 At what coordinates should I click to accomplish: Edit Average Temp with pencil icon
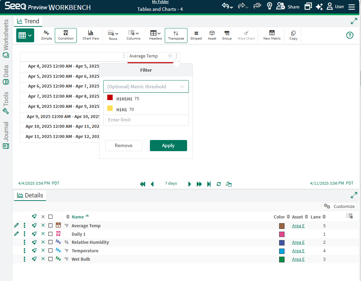pyautogui.click(x=16, y=226)
